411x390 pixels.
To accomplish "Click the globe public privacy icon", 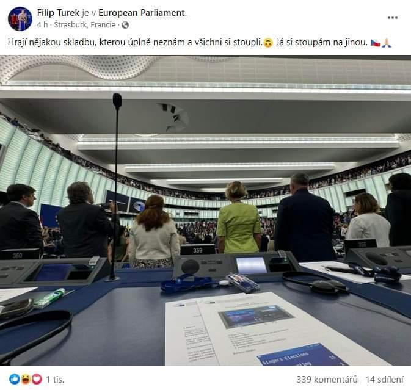I will click(125, 25).
